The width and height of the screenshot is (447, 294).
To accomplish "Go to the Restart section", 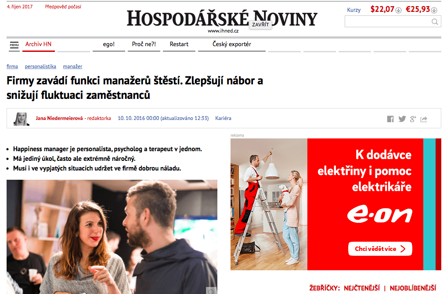I will pyautogui.click(x=179, y=44).
